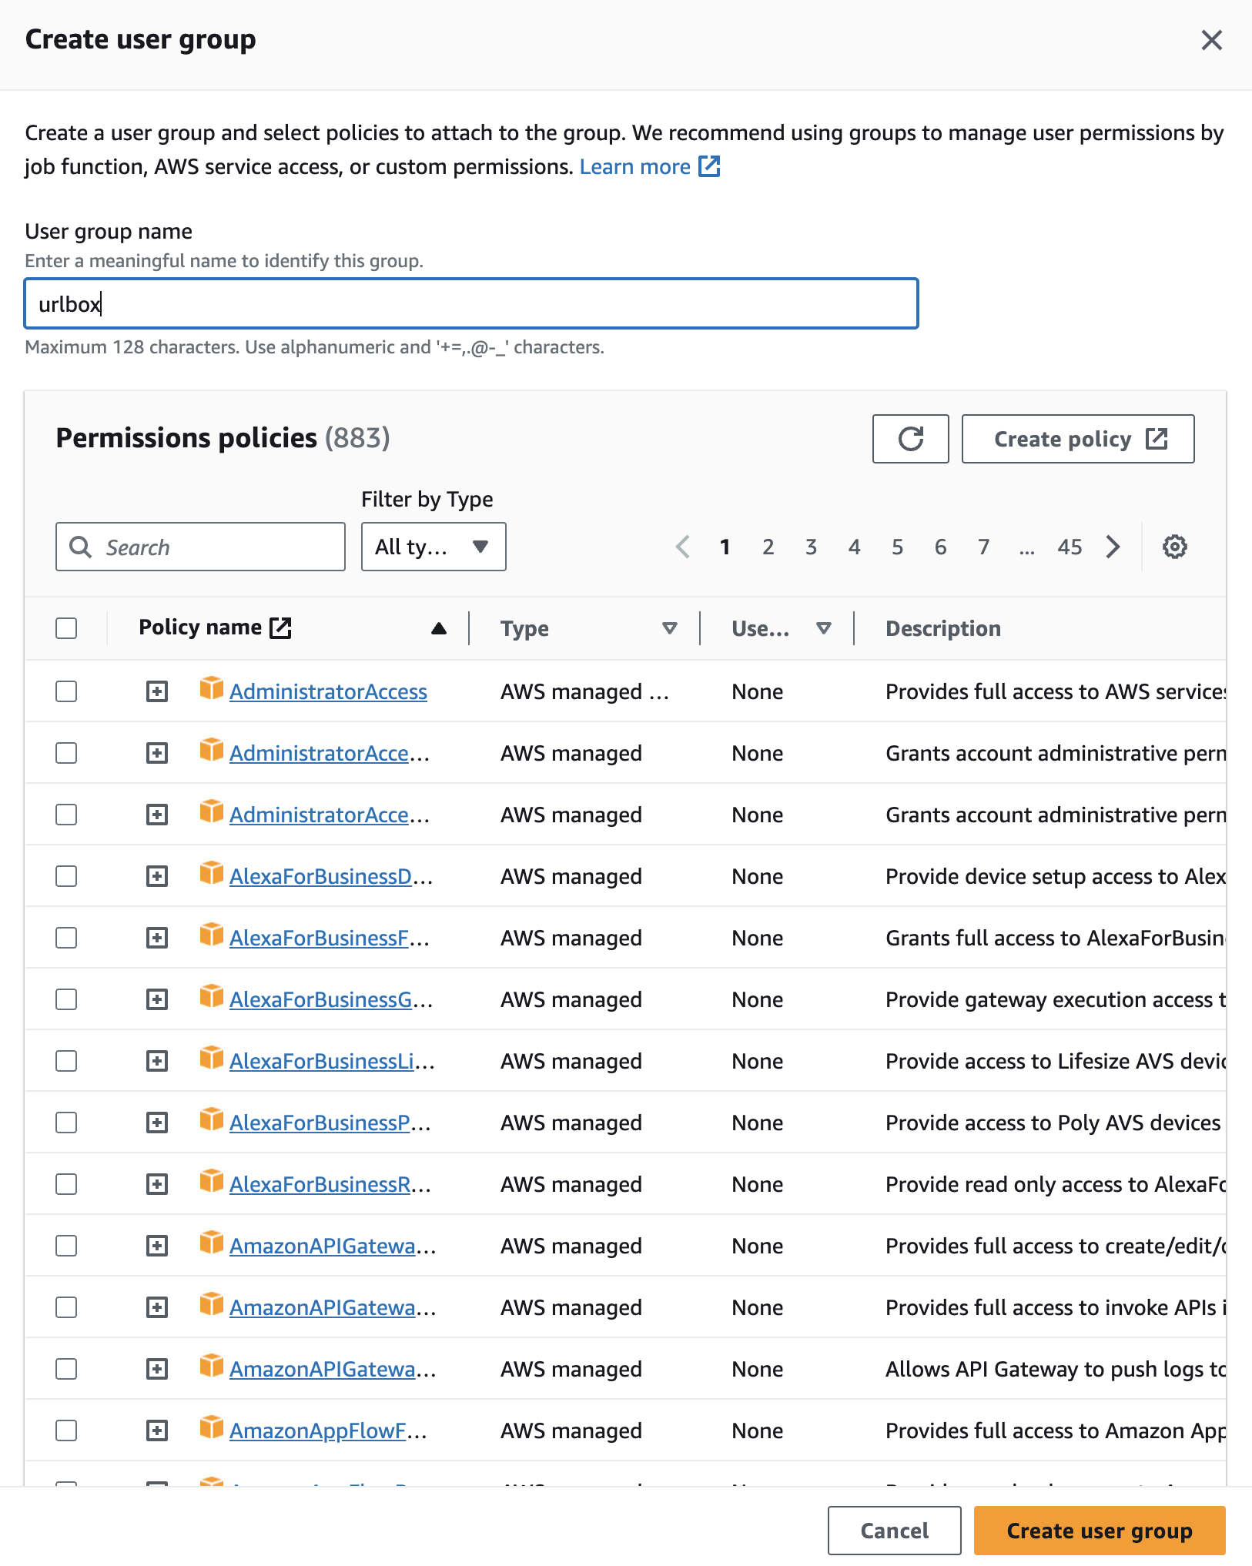
Task: Expand the AdministratorAccess policy row details
Action: point(157,691)
